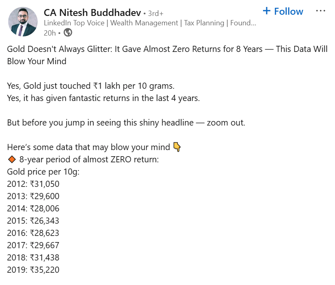Click the 'zoom out' sentence
This screenshot has width=335, height=285.
pyautogui.click(x=126, y=123)
